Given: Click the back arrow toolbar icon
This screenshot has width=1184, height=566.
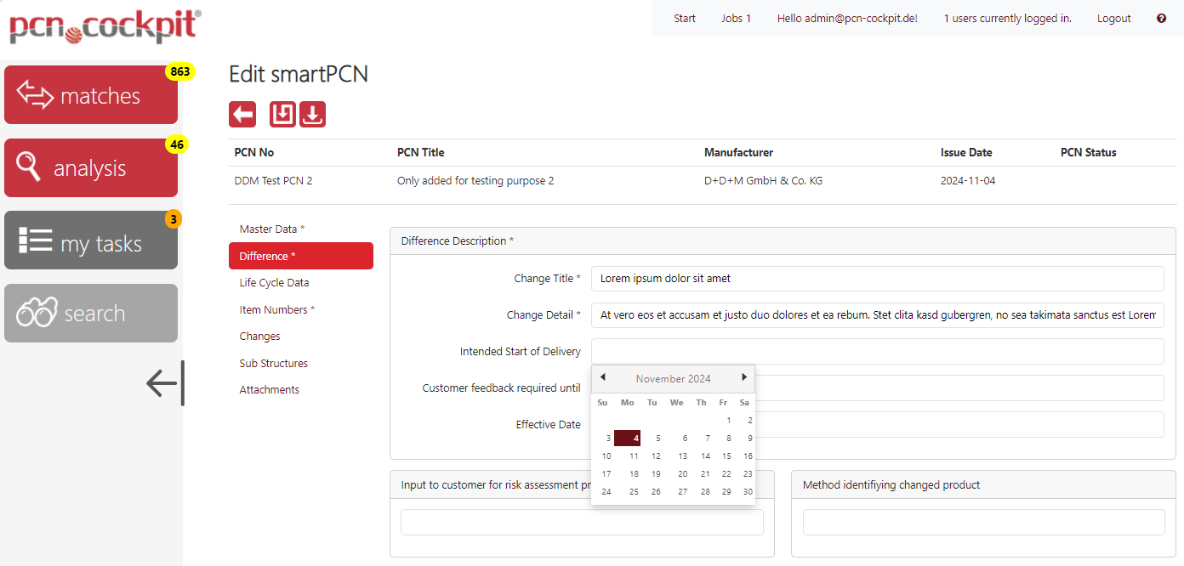Looking at the screenshot, I should pyautogui.click(x=242, y=113).
